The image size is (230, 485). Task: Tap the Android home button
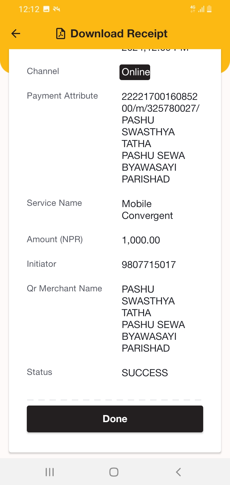(114, 472)
